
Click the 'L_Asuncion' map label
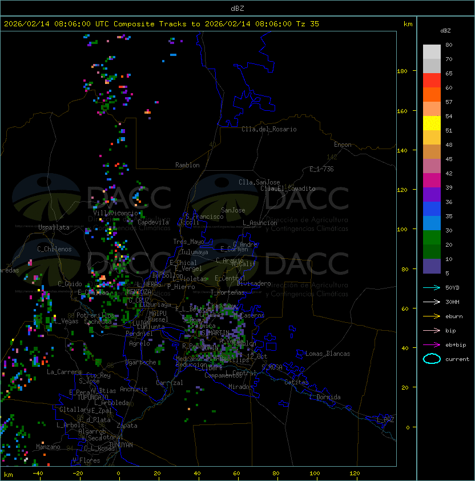260,223
